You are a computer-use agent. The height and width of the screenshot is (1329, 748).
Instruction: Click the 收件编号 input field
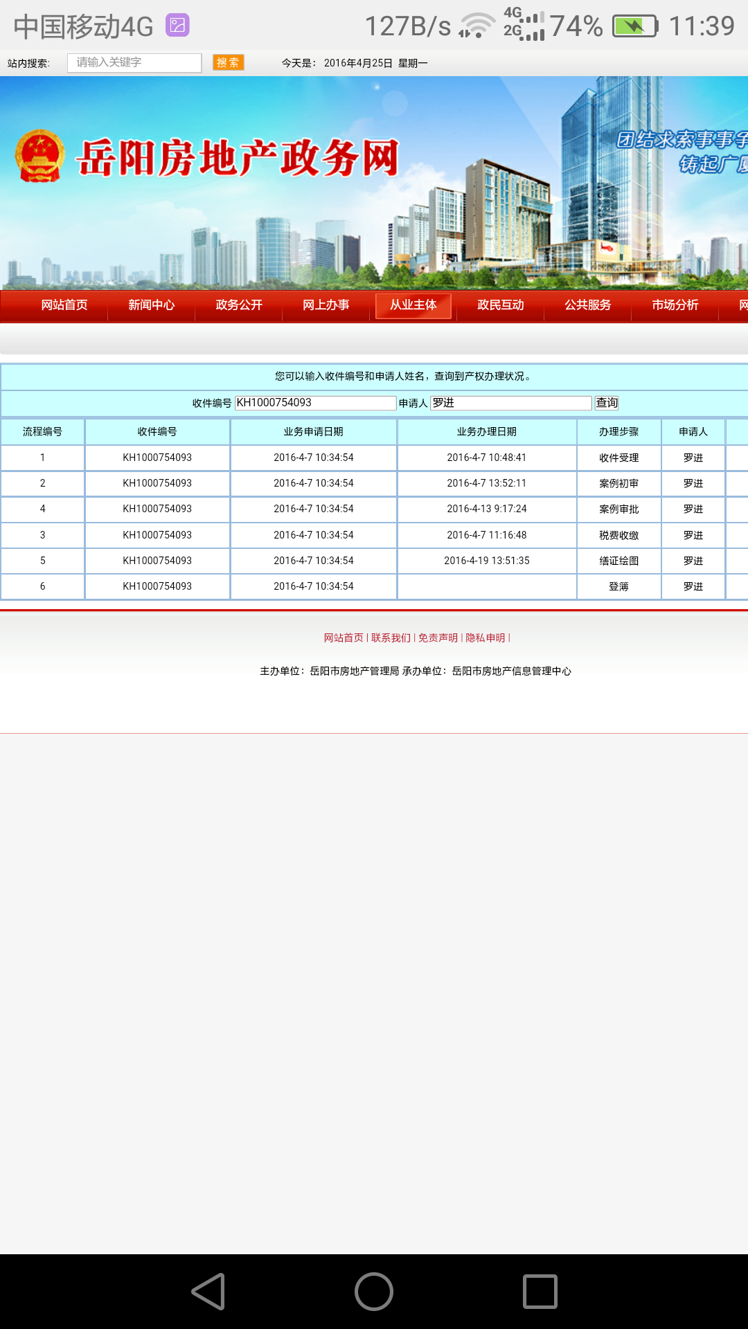(x=315, y=403)
